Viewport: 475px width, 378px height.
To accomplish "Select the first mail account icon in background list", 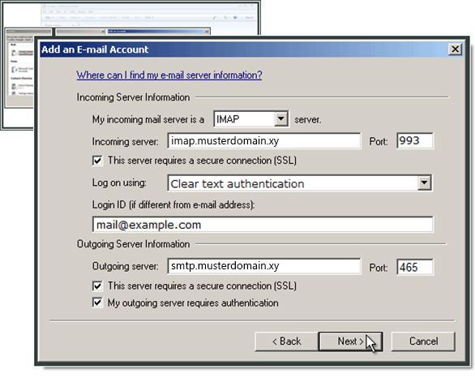I will point(14,53).
